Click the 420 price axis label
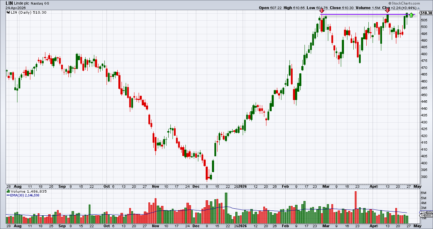Image resolution: width=433 pixels, height=229 pixels. (423, 136)
